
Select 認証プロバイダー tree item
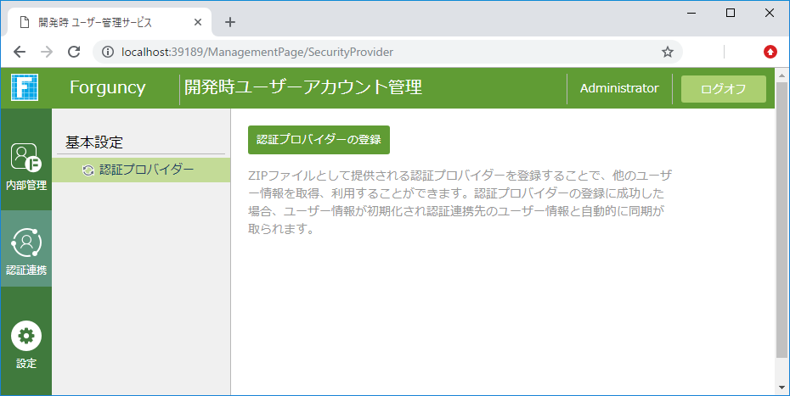click(141, 170)
